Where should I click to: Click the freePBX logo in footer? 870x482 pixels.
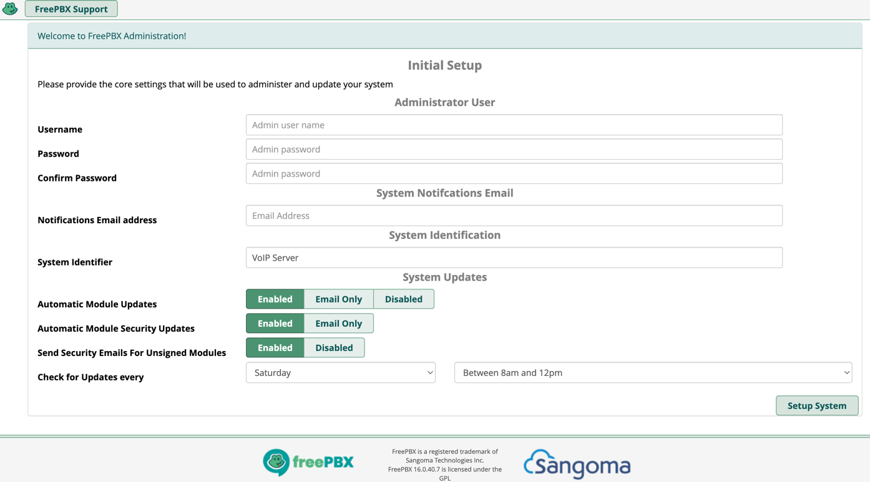308,463
